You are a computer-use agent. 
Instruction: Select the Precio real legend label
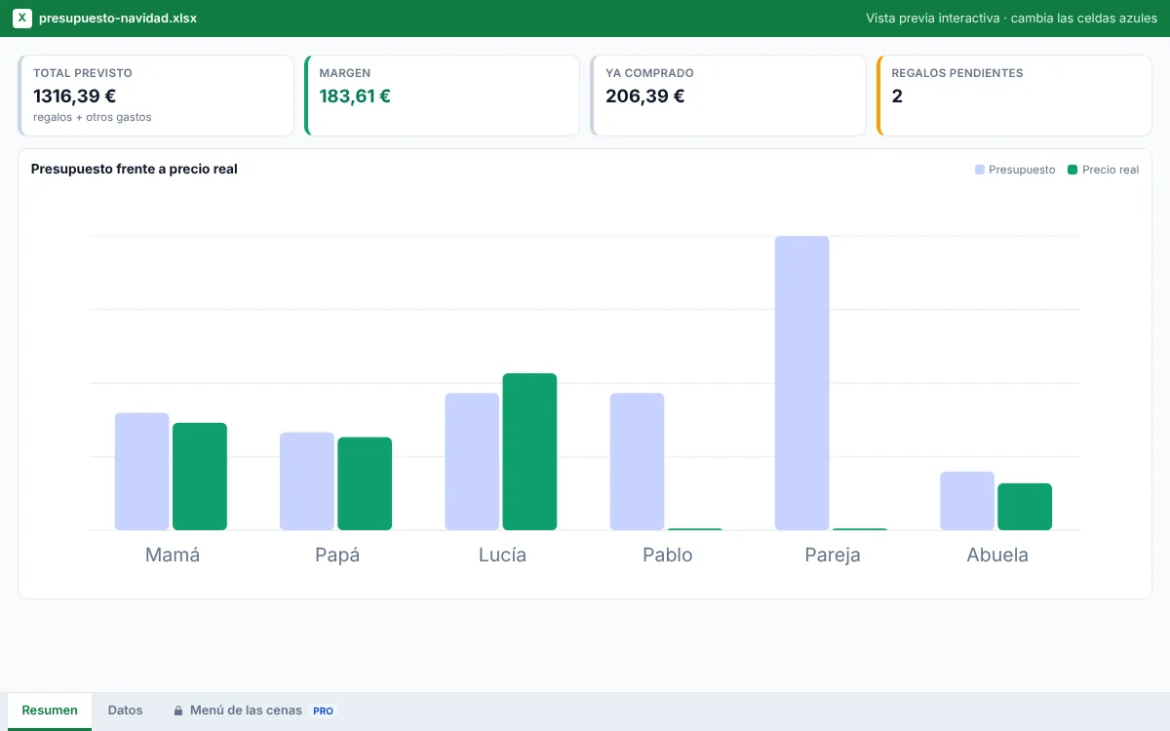(1111, 170)
